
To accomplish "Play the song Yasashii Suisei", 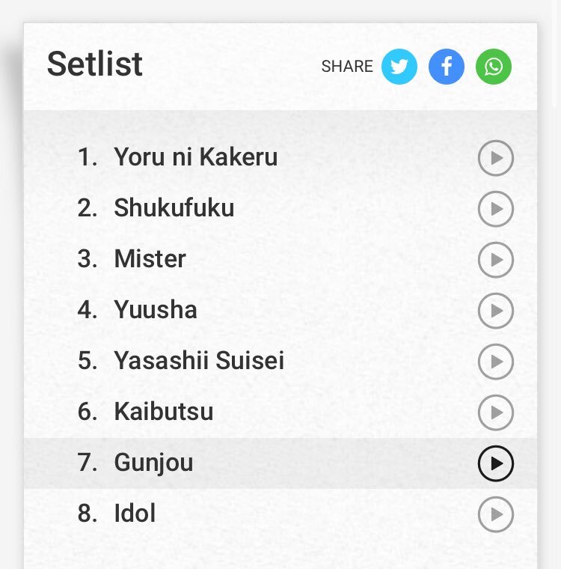I will tap(496, 362).
